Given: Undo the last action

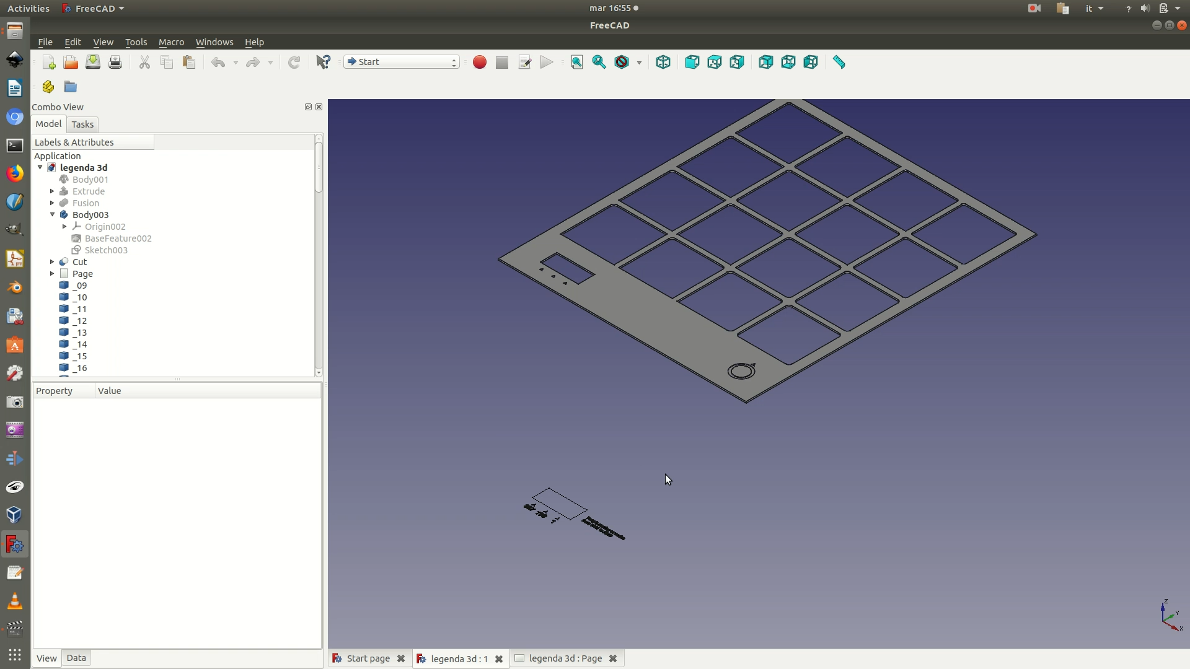Looking at the screenshot, I should 218,62.
